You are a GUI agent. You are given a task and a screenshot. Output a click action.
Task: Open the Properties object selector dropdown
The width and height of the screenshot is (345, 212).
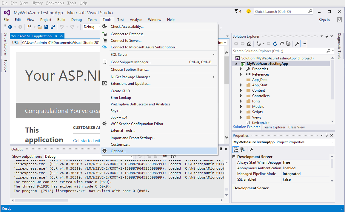tap(333, 142)
